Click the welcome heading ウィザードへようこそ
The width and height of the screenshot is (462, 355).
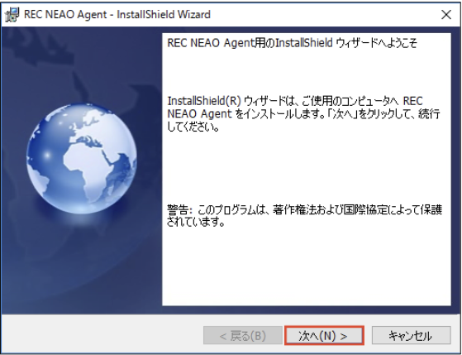376,43
